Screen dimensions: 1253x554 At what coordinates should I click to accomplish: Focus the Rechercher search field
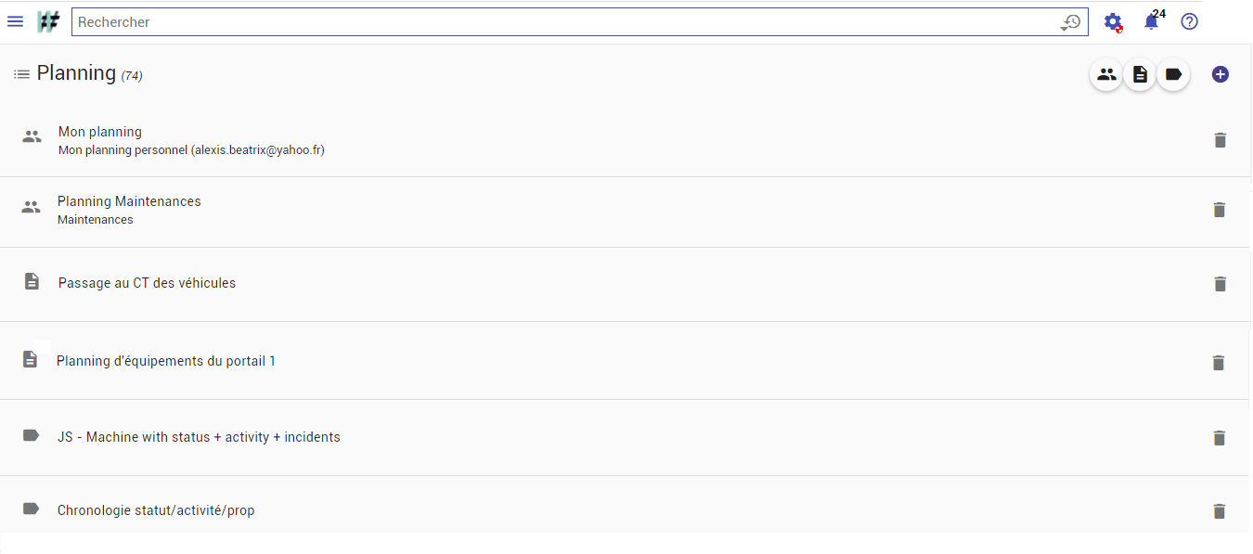click(566, 22)
